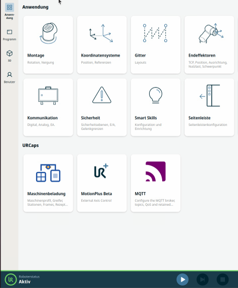Click the Sicherheit warning triangle icon
Screen dimensions: 238x288
[102, 95]
